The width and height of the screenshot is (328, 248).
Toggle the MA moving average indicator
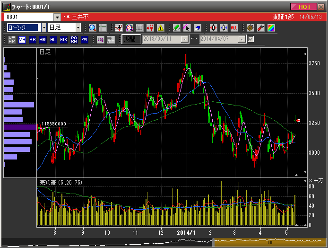pos(22,39)
